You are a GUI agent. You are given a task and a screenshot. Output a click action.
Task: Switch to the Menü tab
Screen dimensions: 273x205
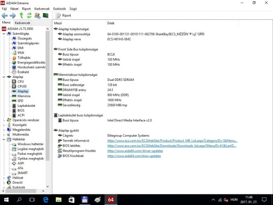pyautogui.click(x=7, y=22)
